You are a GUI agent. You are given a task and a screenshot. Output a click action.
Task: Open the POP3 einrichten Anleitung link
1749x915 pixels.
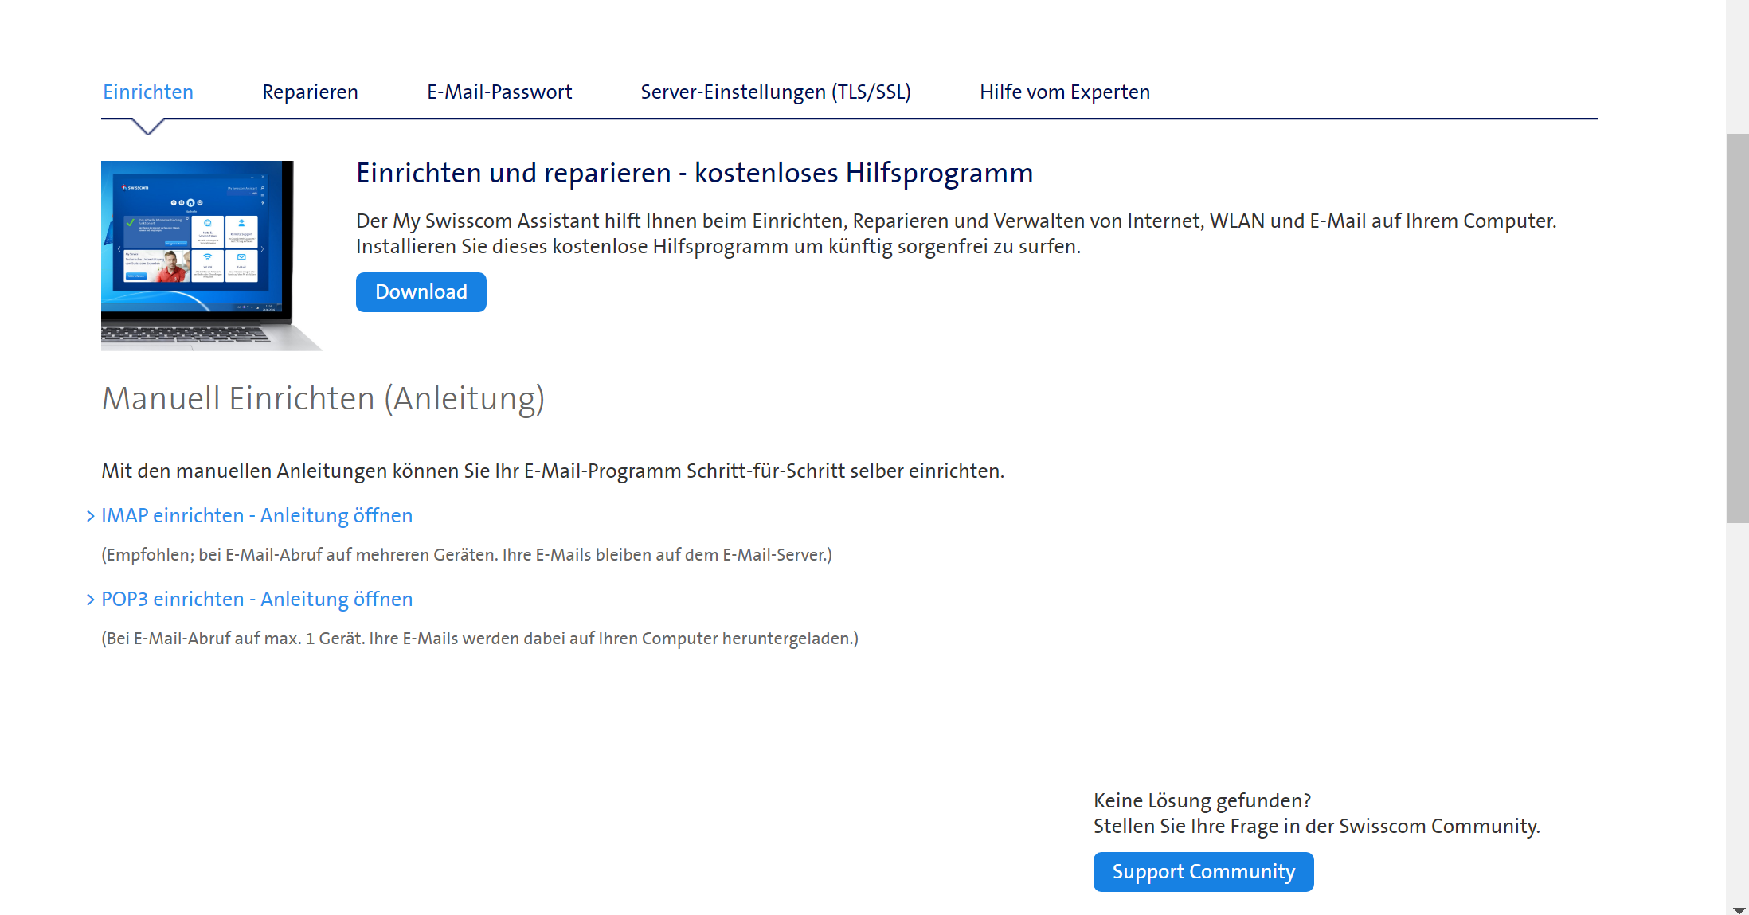[x=256, y=600]
